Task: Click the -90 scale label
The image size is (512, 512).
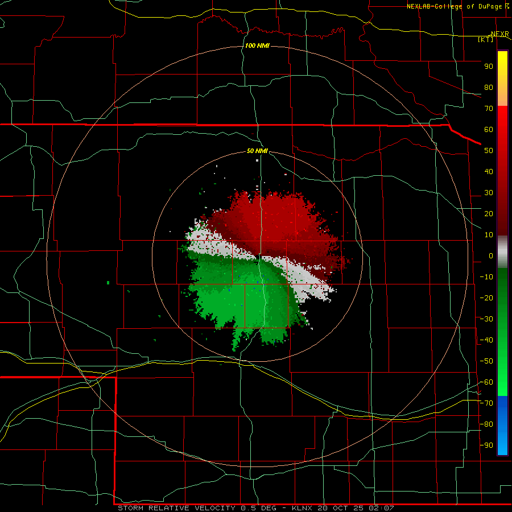Action: click(486, 445)
